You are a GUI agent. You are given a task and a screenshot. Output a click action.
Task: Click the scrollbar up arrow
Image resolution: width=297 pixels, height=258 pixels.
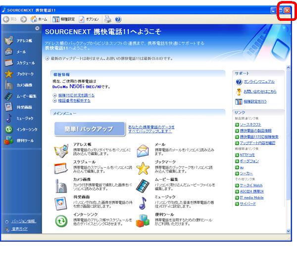pyautogui.click(x=288, y=67)
